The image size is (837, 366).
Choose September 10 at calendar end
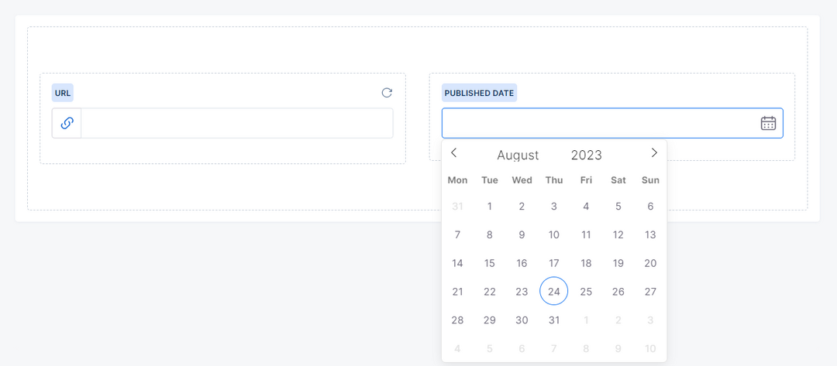650,348
